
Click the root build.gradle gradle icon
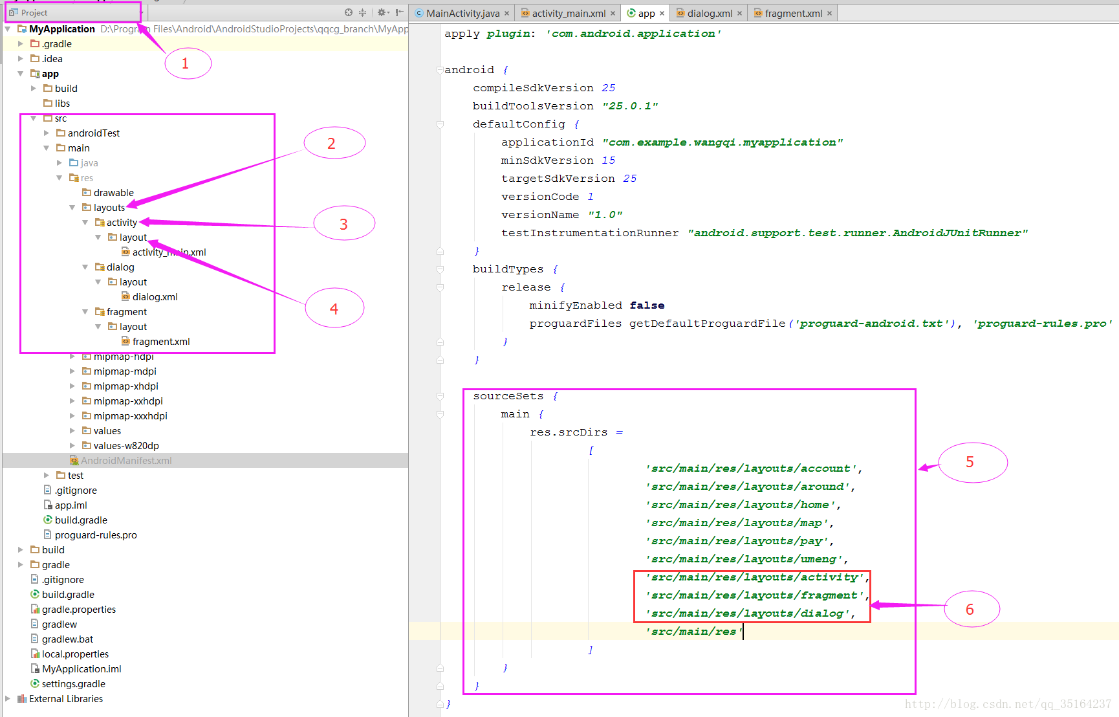click(x=35, y=594)
